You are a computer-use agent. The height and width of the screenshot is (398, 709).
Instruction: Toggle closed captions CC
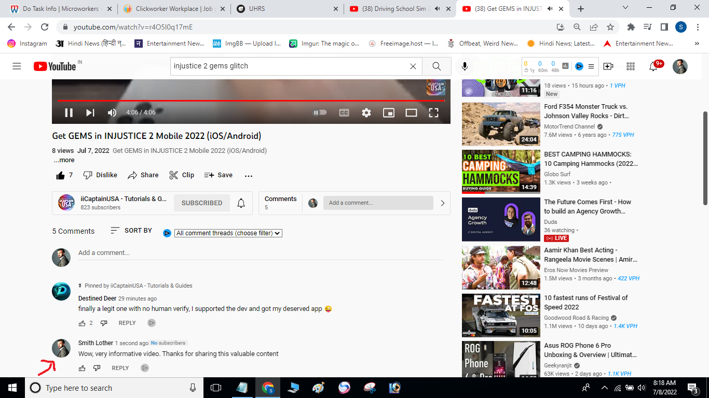click(344, 112)
